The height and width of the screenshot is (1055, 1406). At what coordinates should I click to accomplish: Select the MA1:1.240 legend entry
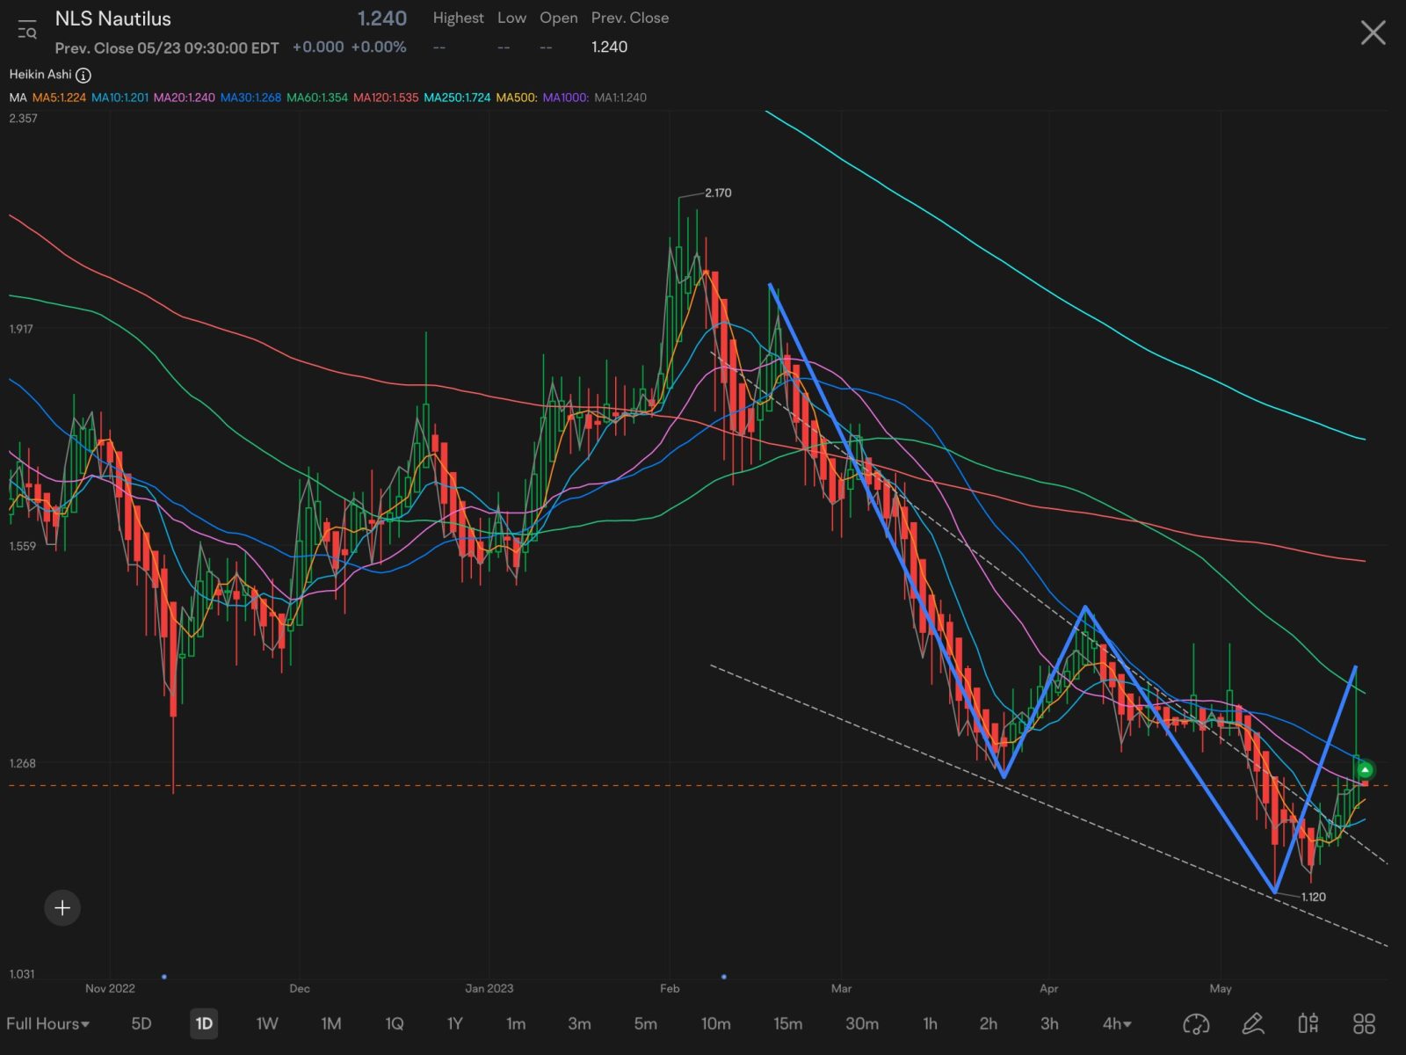click(x=620, y=98)
